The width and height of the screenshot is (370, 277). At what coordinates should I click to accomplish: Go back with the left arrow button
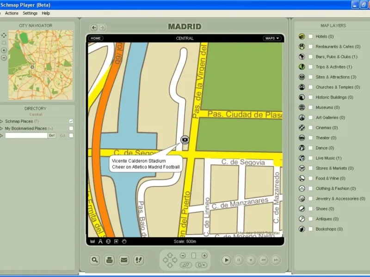[94, 28]
